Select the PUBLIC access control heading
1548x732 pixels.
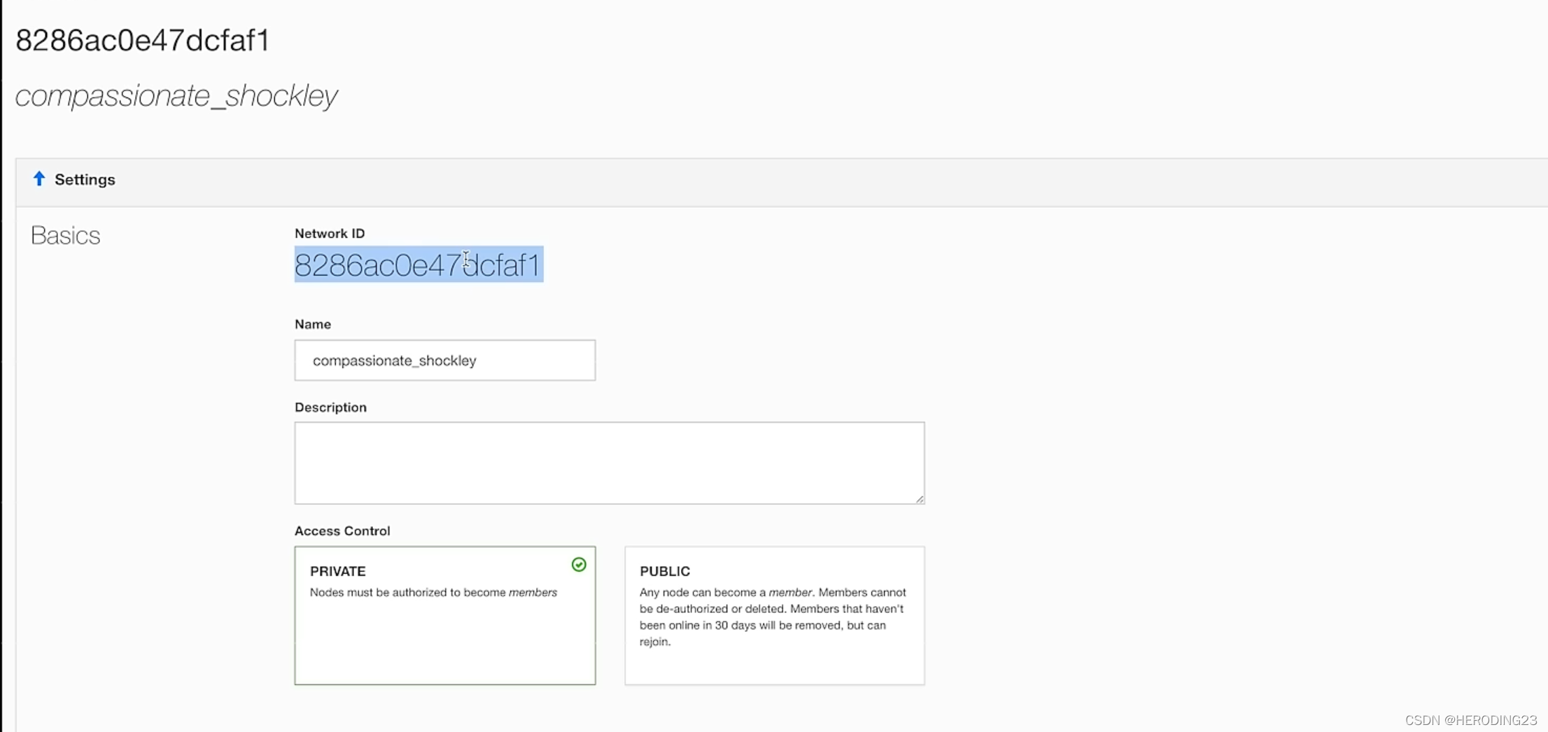664,571
